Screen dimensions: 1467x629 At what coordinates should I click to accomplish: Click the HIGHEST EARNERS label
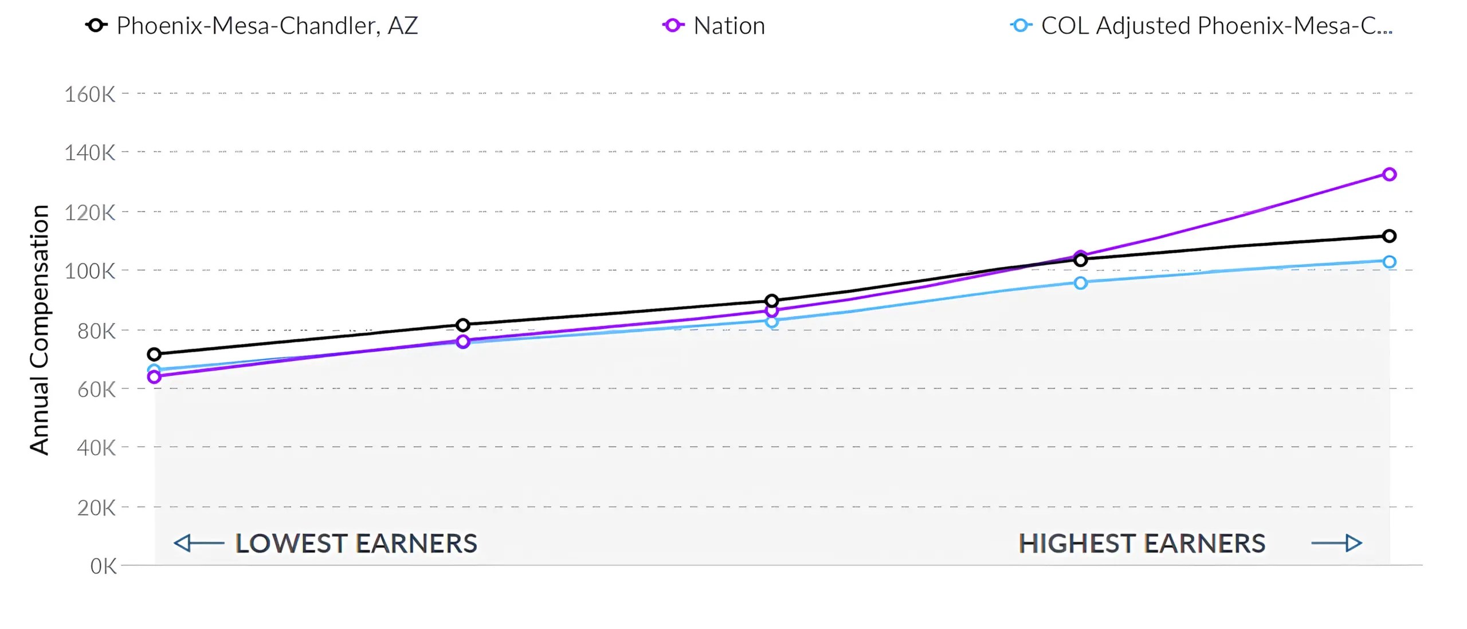(x=1142, y=543)
